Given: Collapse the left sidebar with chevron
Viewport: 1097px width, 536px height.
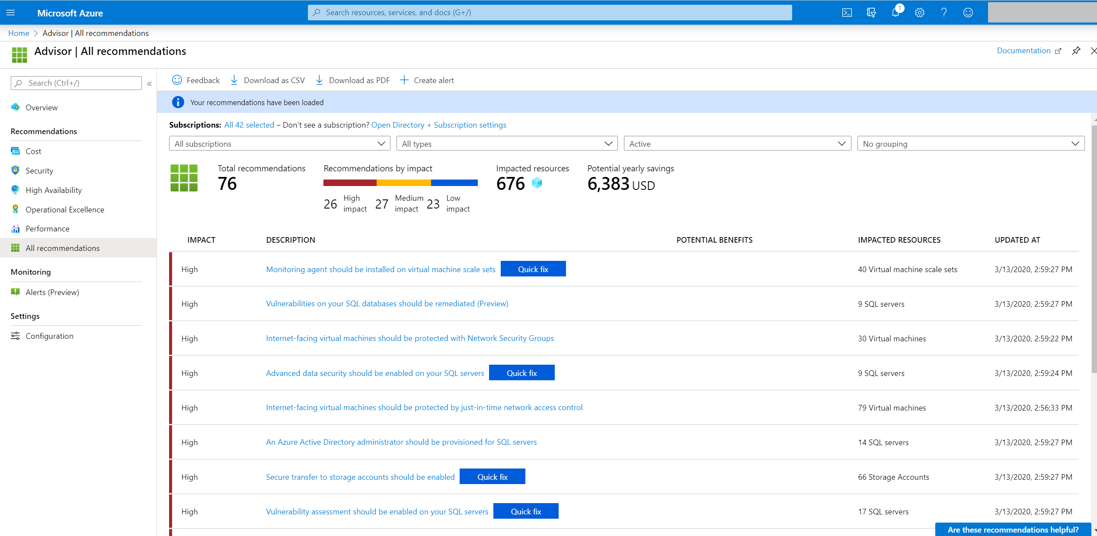Looking at the screenshot, I should [x=149, y=83].
